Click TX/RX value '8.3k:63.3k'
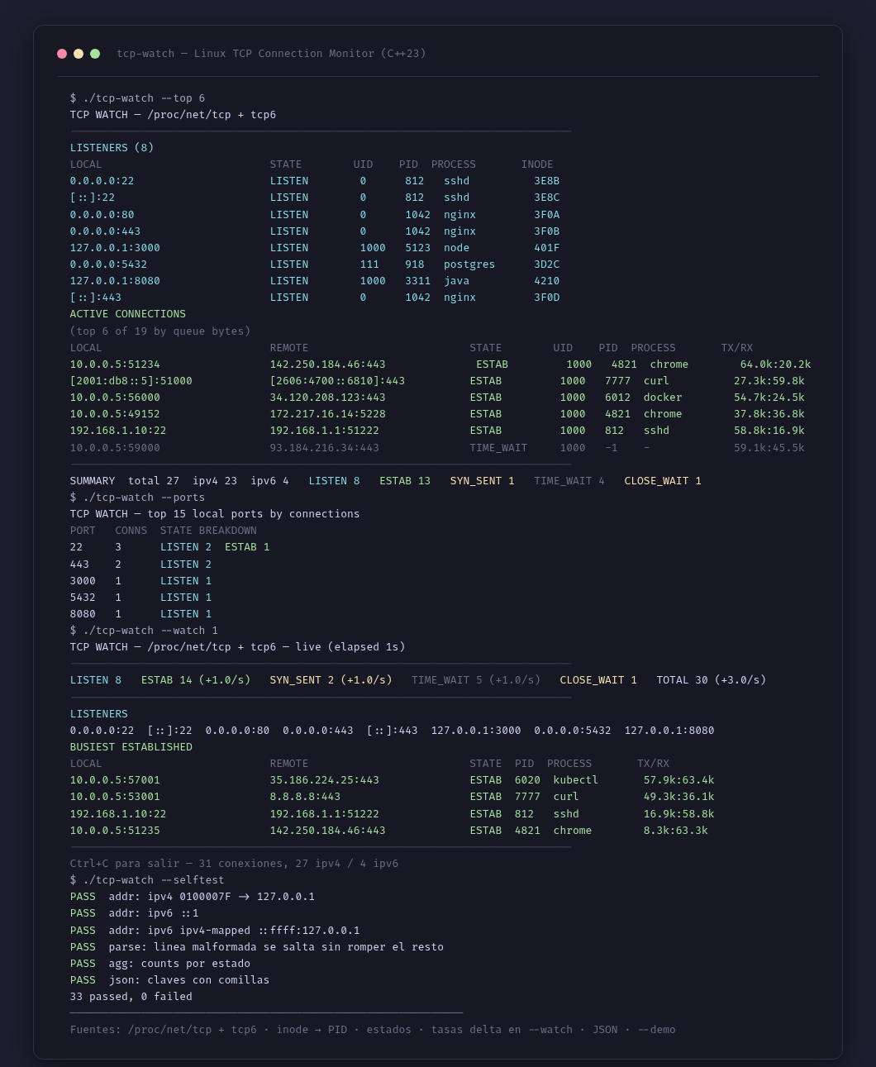Image resolution: width=876 pixels, height=1067 pixels. point(675,831)
